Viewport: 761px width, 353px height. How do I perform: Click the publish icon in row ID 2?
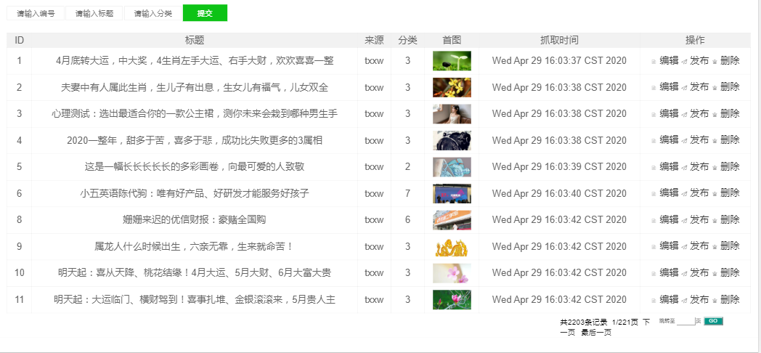click(684, 87)
